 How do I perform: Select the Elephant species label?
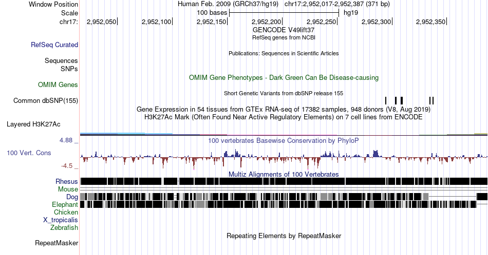(65, 204)
